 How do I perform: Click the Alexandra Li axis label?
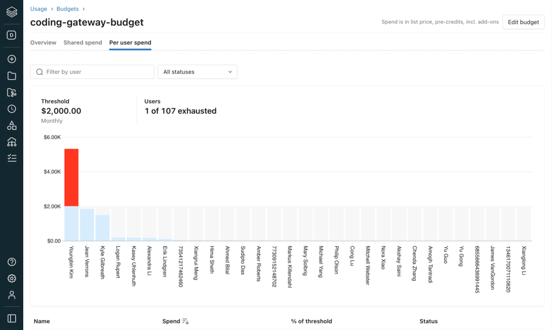149,261
